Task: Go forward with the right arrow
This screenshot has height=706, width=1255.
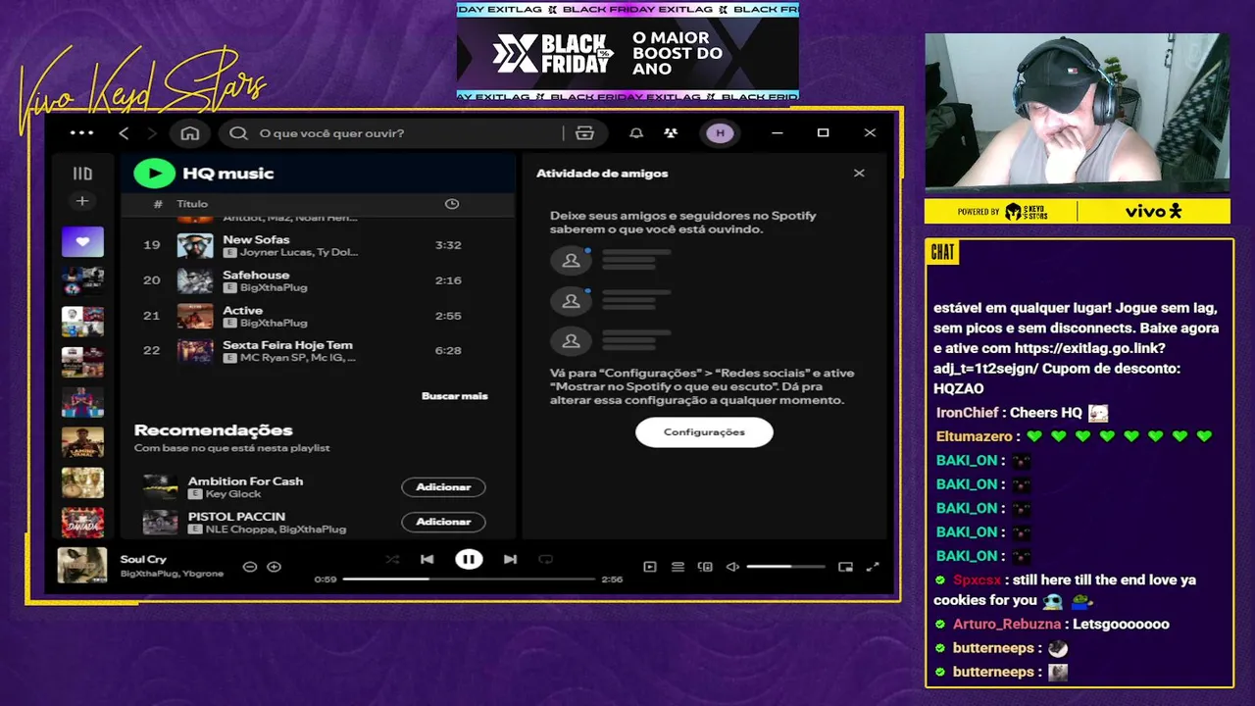Action: (151, 133)
